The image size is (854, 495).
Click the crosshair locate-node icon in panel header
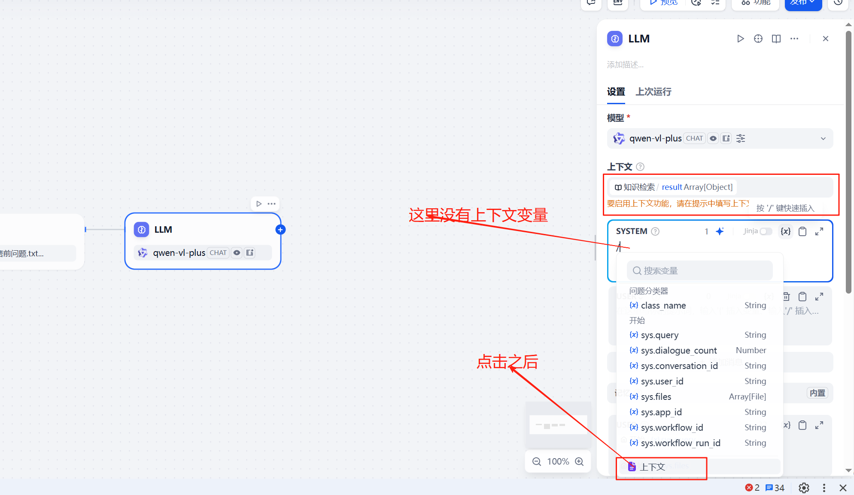758,39
